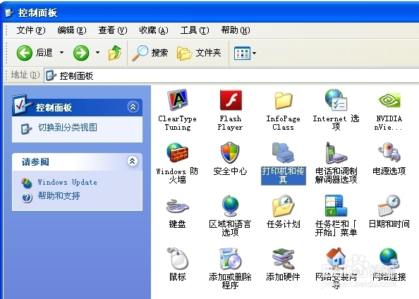Open 添加硬件 hardware icon
Viewport: 419px width, 299px height.
[x=283, y=258]
